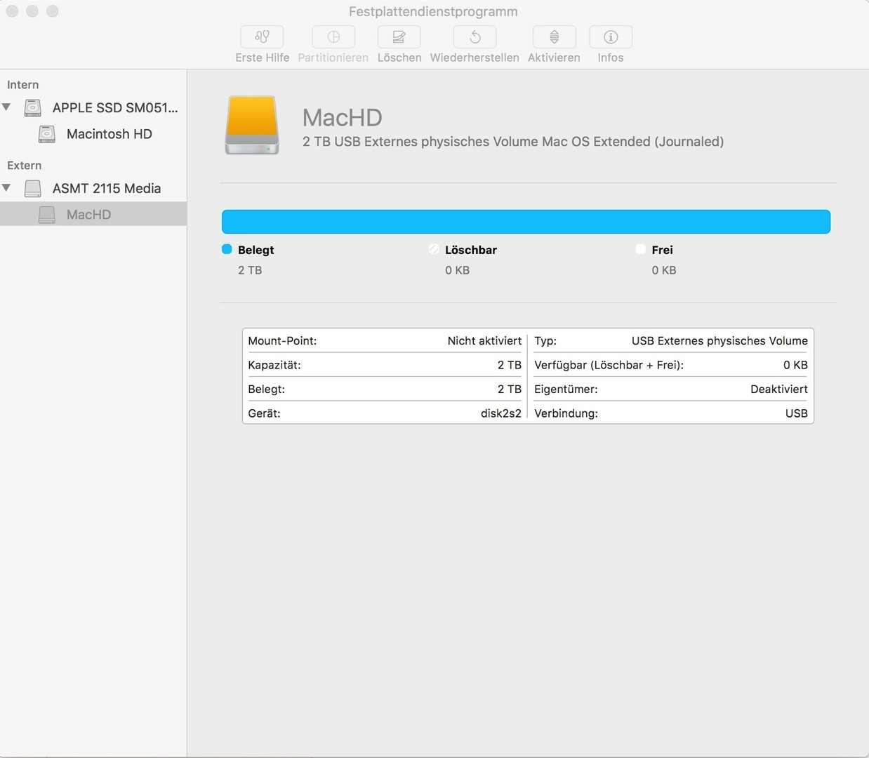Collapse the ASMT 2115 Media disclosure triangle
Screen dimensions: 869x758
tap(7, 188)
